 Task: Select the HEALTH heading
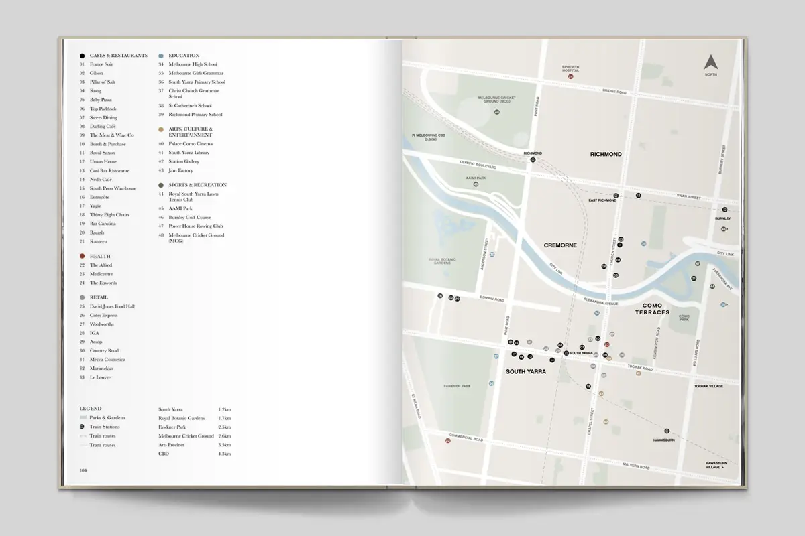click(101, 256)
